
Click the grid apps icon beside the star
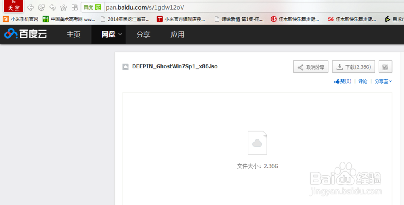(x=74, y=8)
